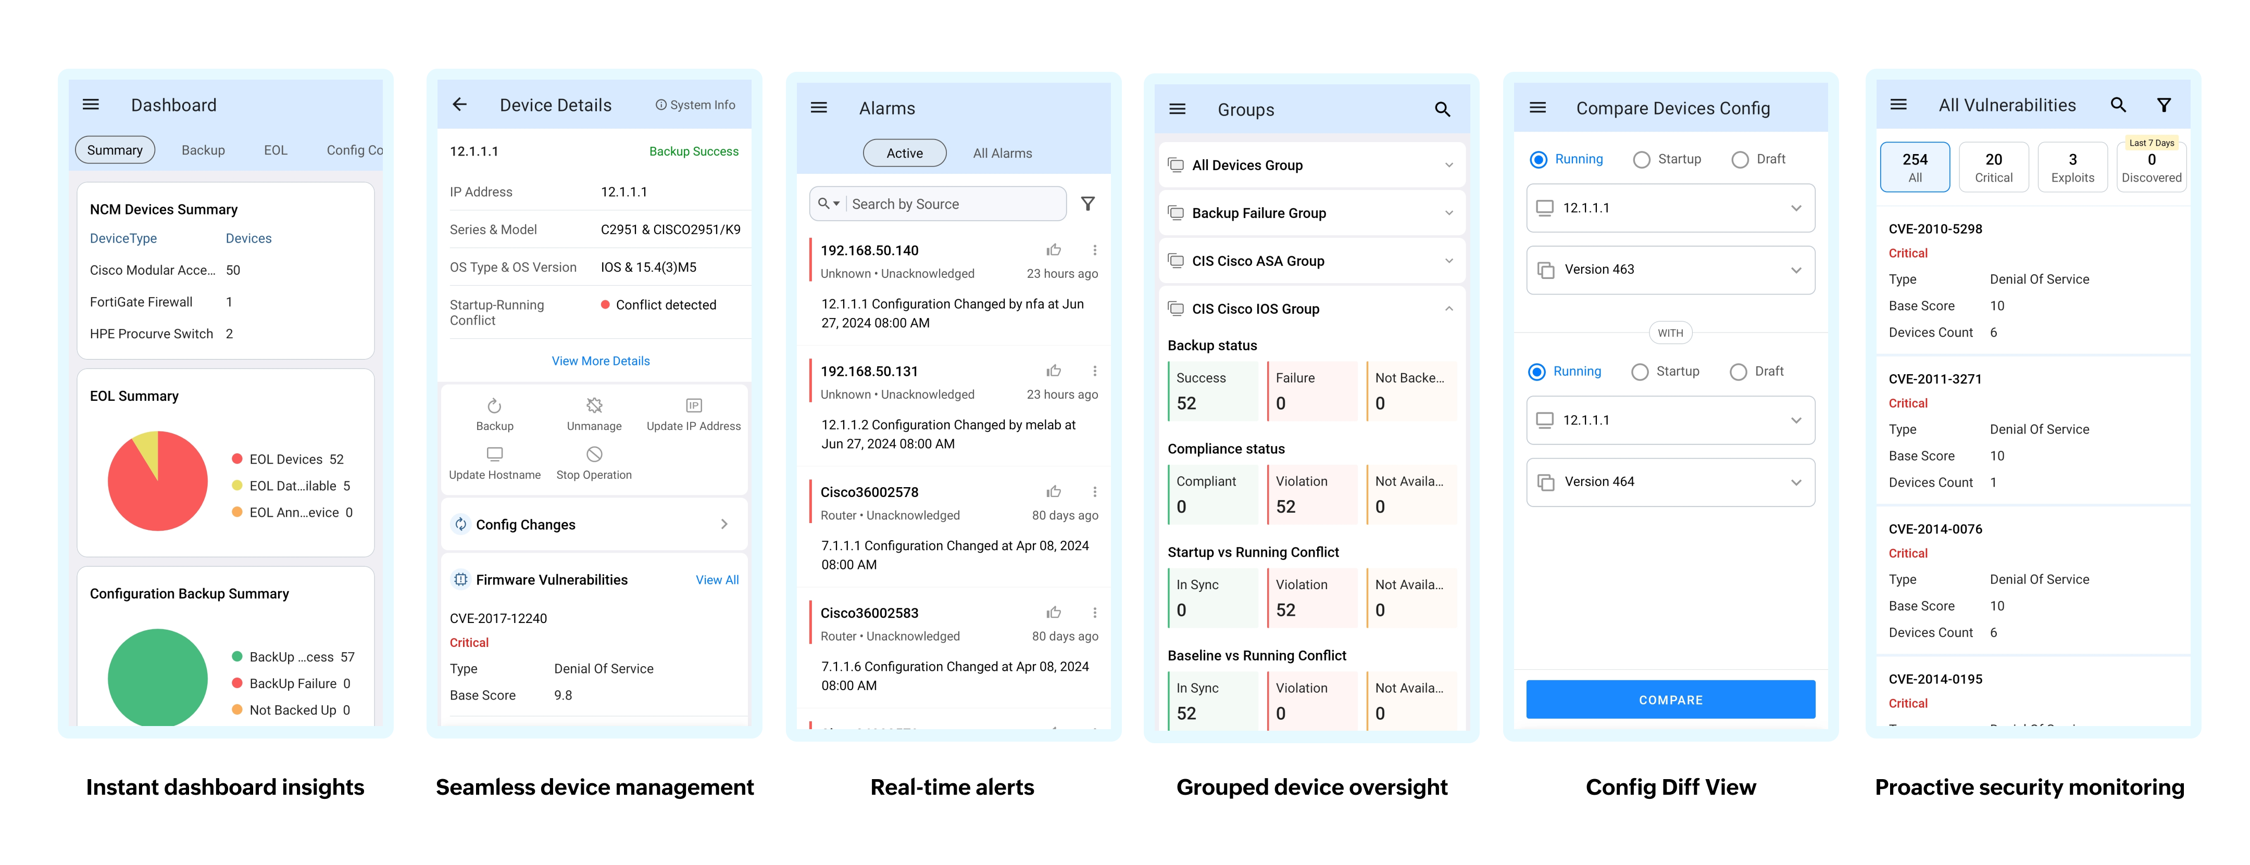
Task: Click the filter icon in Alarms panel
Action: tap(1086, 203)
